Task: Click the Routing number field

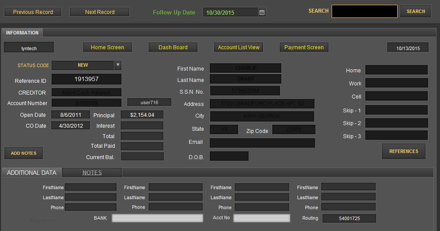Action: tap(349, 218)
